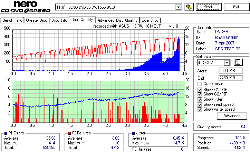Click the red PI Failures legend square

pos(69,133)
